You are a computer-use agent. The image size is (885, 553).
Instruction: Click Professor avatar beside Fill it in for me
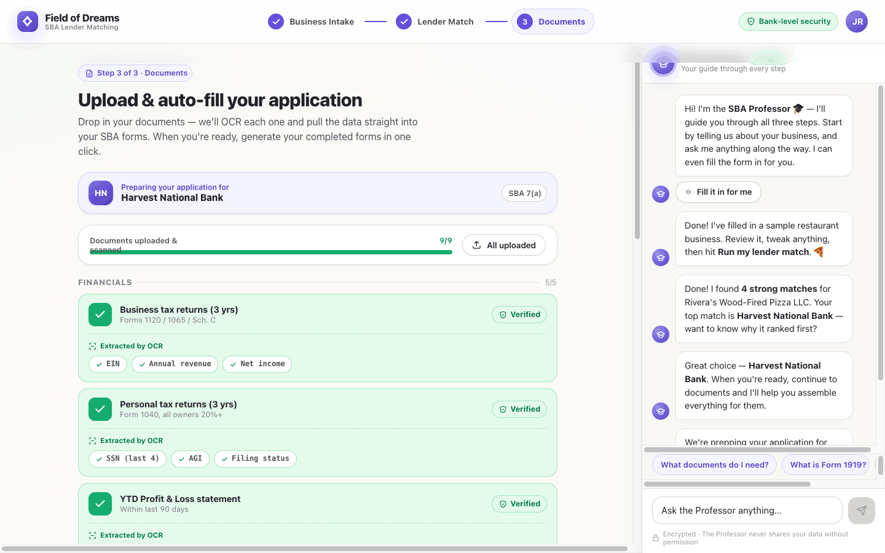pyautogui.click(x=661, y=194)
